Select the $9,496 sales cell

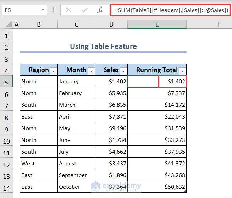[x=111, y=128]
